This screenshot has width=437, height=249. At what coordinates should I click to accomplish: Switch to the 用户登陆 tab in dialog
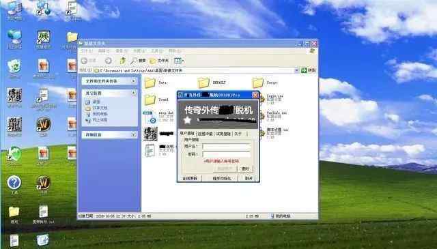coord(187,134)
